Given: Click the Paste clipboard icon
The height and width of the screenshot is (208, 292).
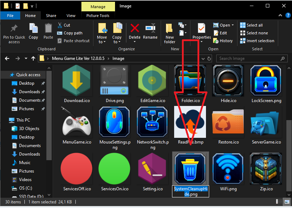Looking at the screenshot, I should click(48, 28).
